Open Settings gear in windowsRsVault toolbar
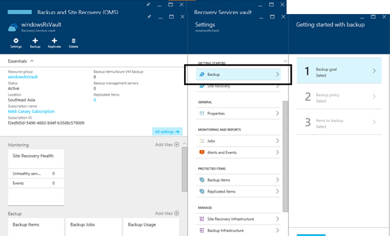 coord(16,41)
